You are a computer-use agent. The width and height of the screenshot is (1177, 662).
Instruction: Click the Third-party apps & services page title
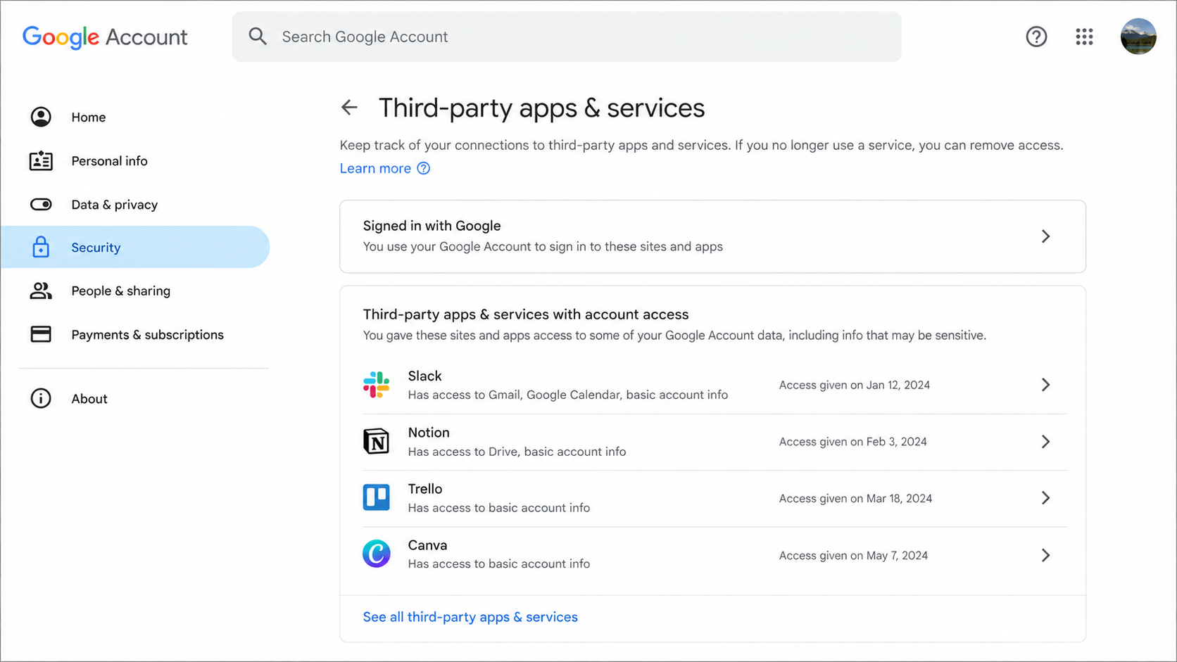541,108
